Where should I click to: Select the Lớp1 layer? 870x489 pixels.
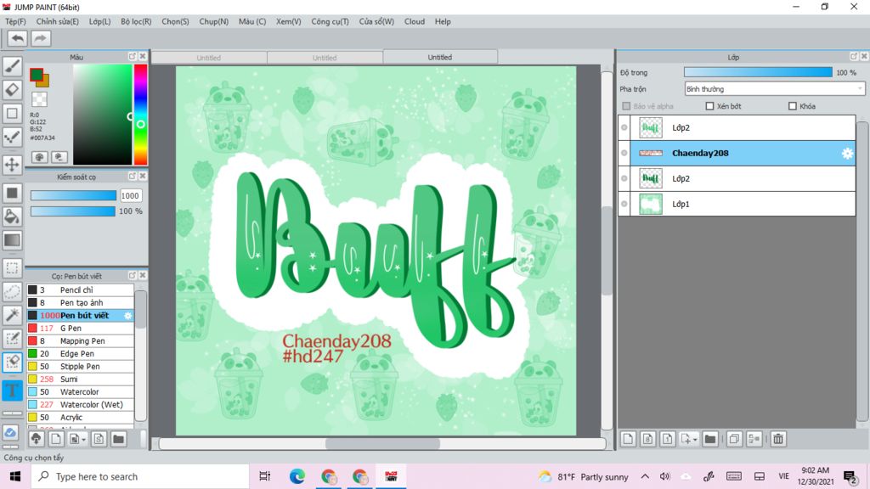[x=737, y=204]
